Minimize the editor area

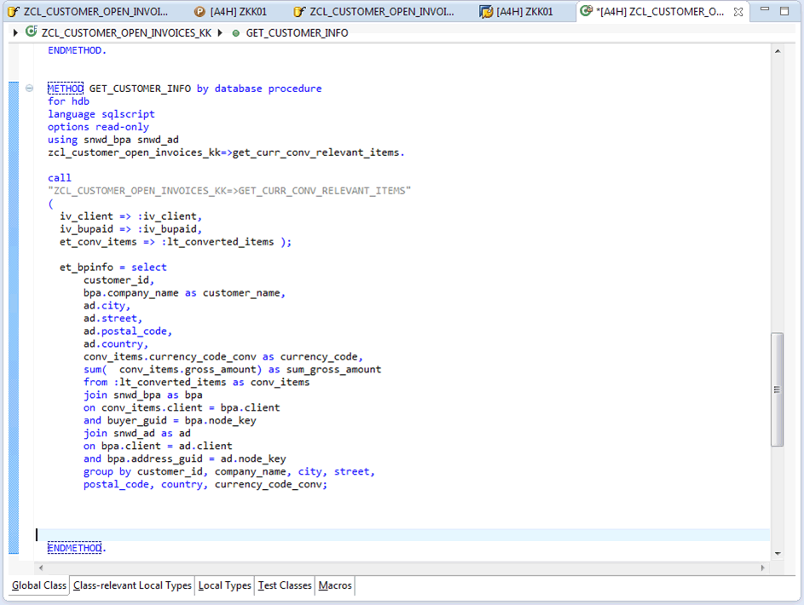pyautogui.click(x=765, y=11)
